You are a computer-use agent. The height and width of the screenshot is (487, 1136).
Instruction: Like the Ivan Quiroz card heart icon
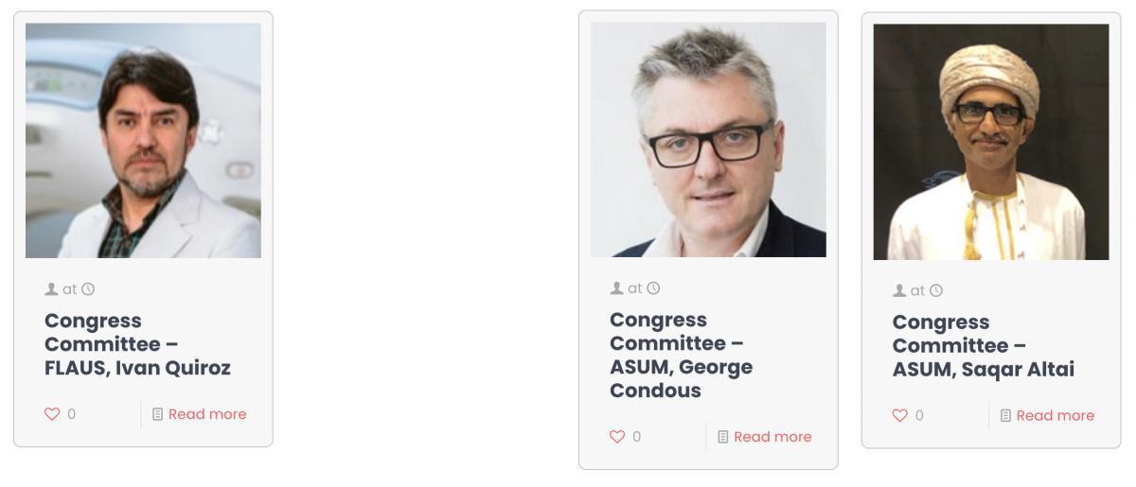tap(52, 414)
